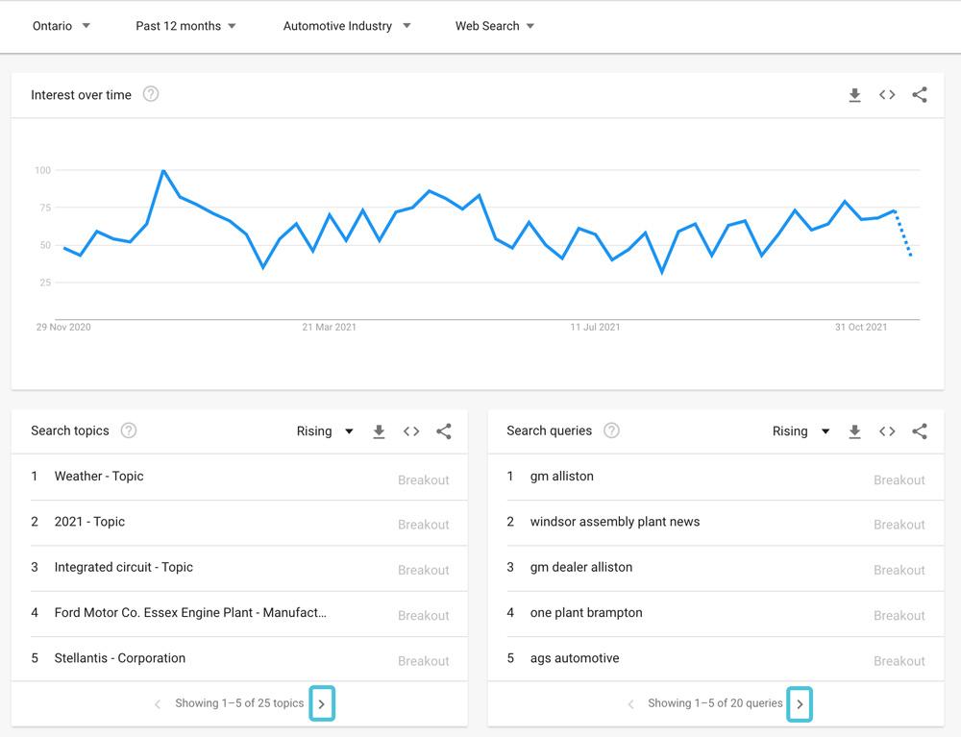
Task: Open the Ontario region dropdown
Action: pos(62,26)
